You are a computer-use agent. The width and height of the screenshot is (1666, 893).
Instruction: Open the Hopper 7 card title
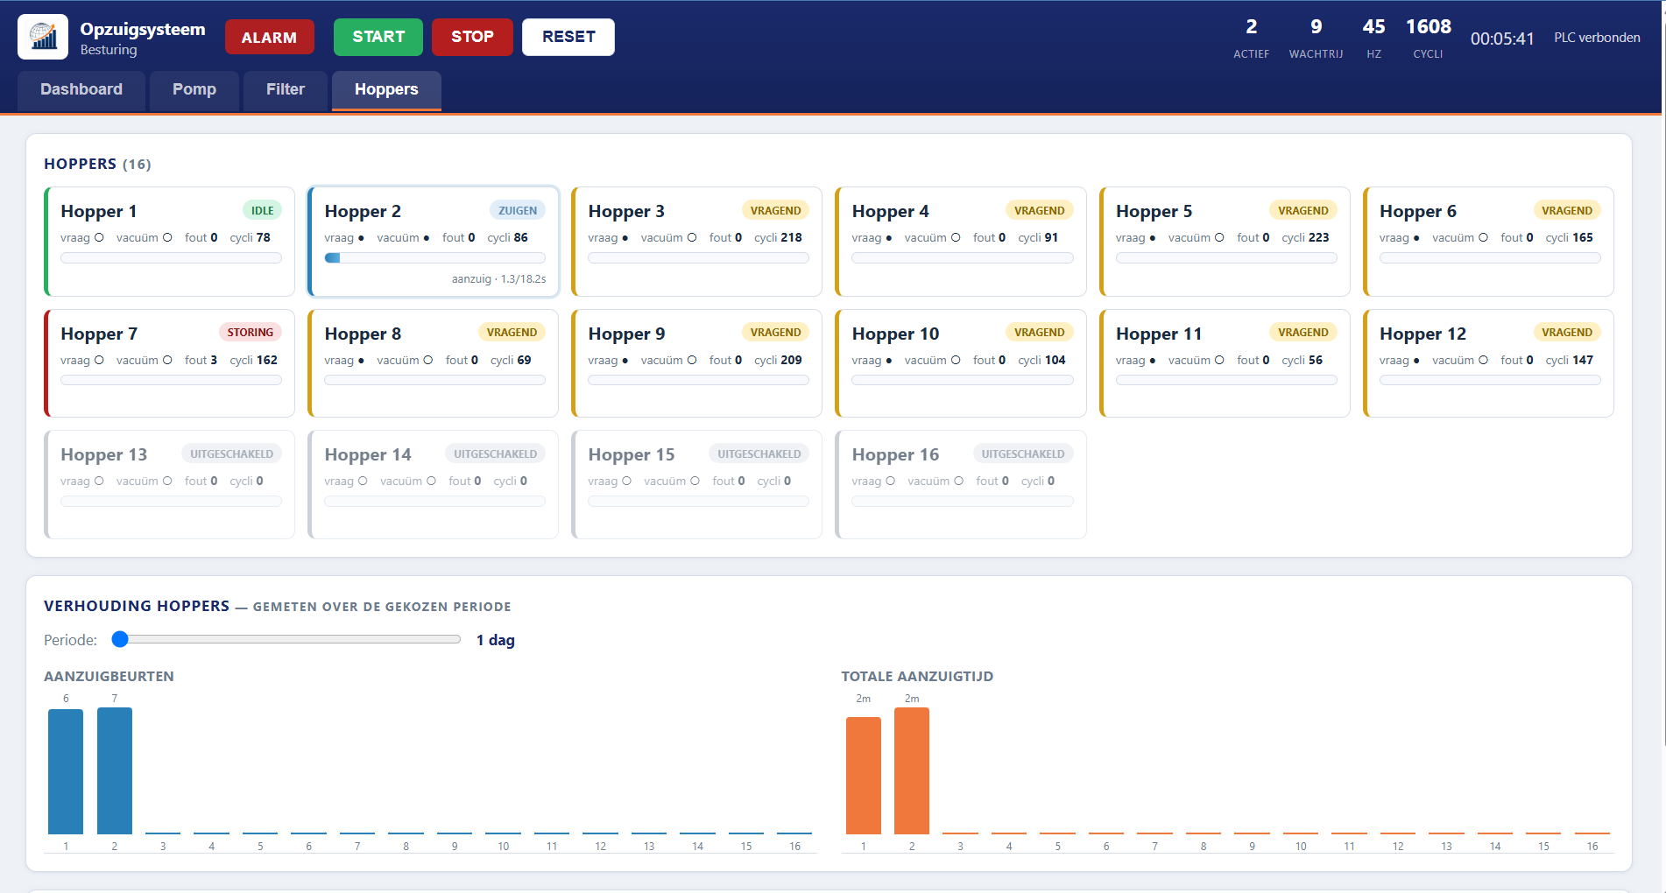point(99,334)
